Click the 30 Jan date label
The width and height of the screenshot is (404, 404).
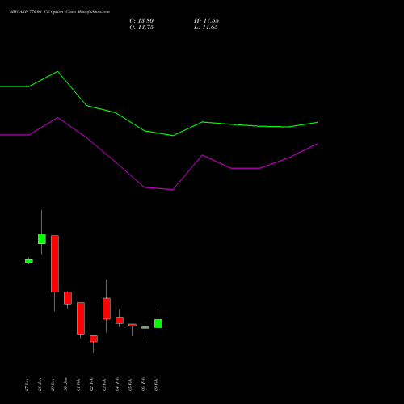click(x=65, y=385)
